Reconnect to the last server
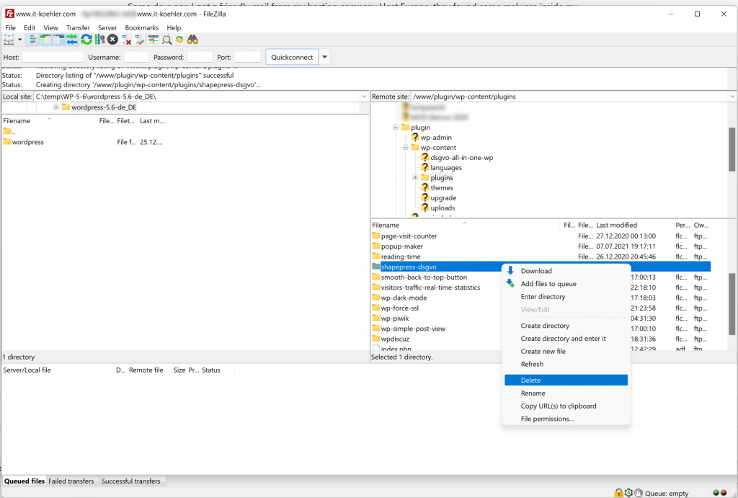 click(139, 40)
